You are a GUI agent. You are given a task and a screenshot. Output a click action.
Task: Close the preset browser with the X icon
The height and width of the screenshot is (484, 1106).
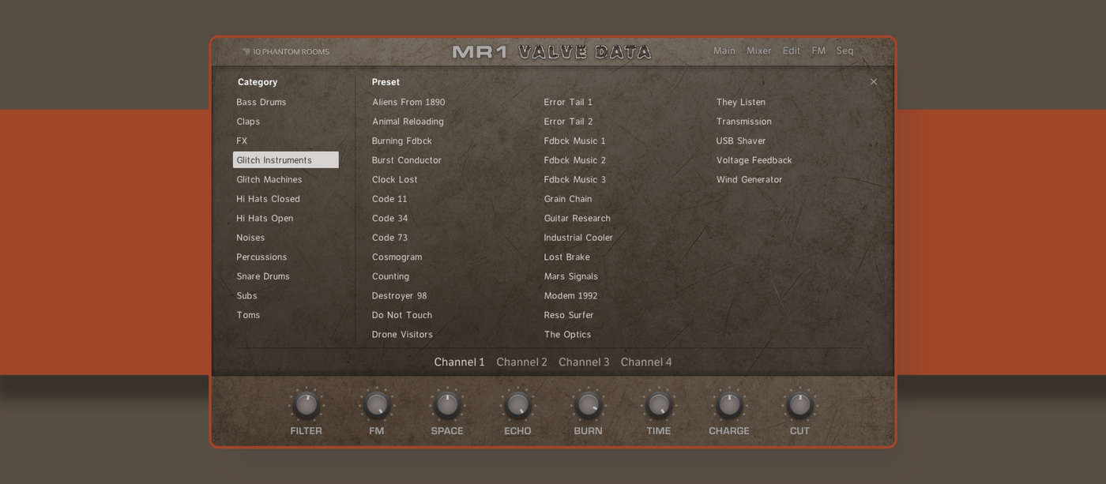(x=873, y=81)
